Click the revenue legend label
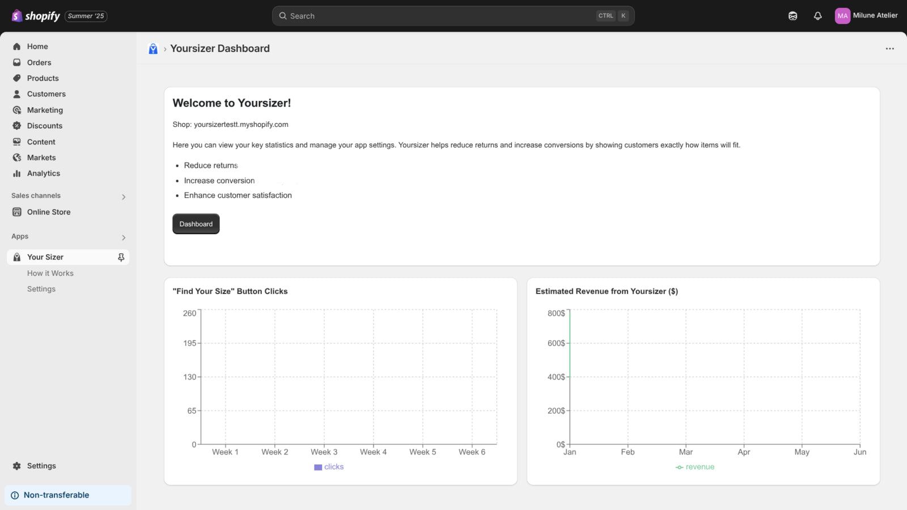Image resolution: width=907 pixels, height=510 pixels. [700, 467]
